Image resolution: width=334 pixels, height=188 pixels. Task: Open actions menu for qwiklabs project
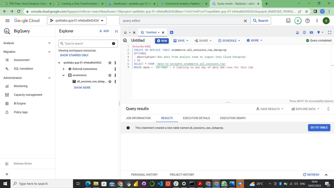115,63
